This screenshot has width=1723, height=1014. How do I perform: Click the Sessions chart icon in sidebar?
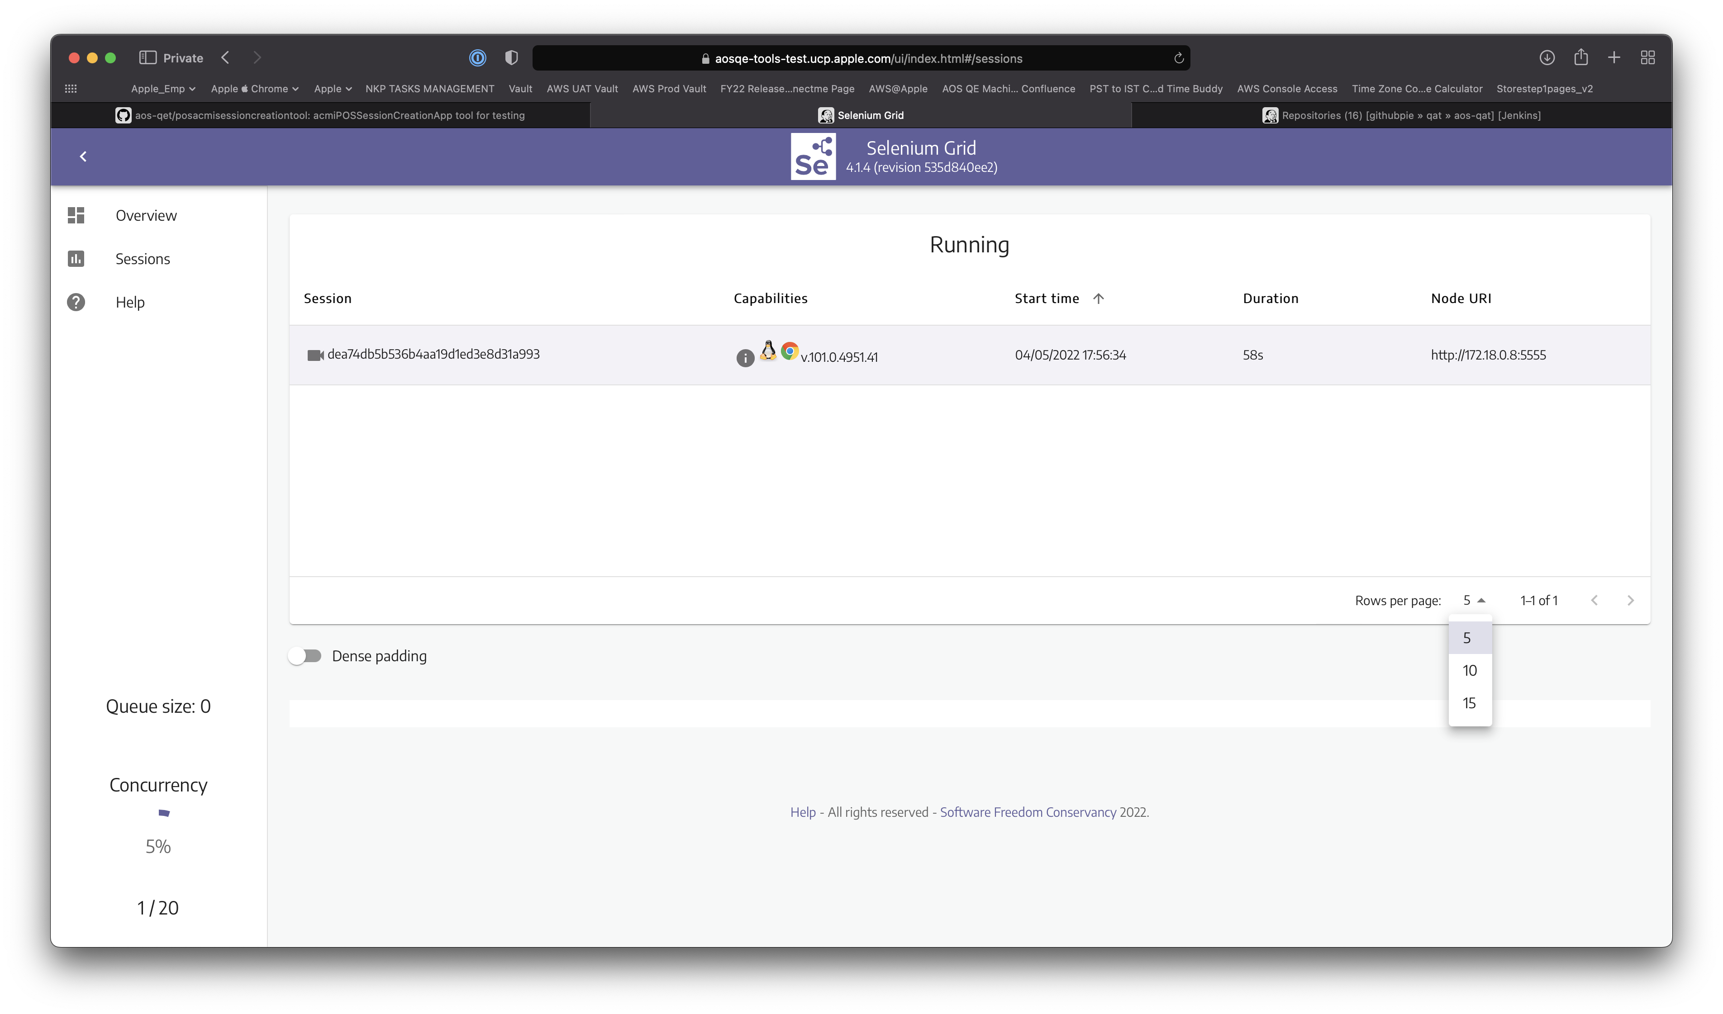(76, 259)
